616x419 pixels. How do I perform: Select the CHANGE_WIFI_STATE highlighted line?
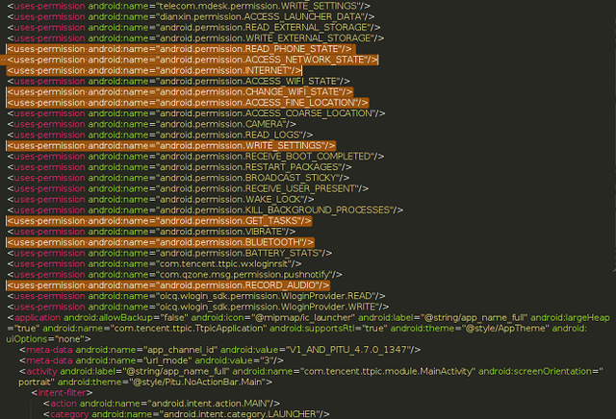pos(180,91)
